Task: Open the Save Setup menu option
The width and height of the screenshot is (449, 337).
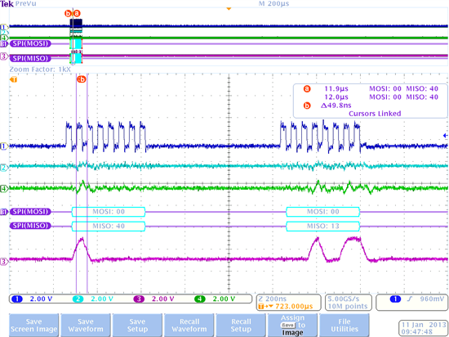Action: pos(137,326)
